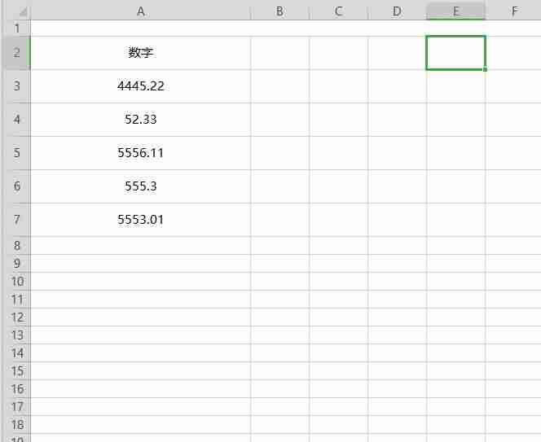The height and width of the screenshot is (442, 541).
Task: Select row 6 header
Action: pyautogui.click(x=16, y=186)
